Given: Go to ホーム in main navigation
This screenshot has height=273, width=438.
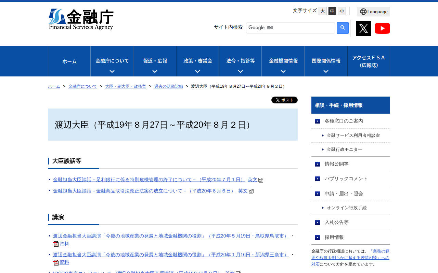Looking at the screenshot, I should (69, 61).
